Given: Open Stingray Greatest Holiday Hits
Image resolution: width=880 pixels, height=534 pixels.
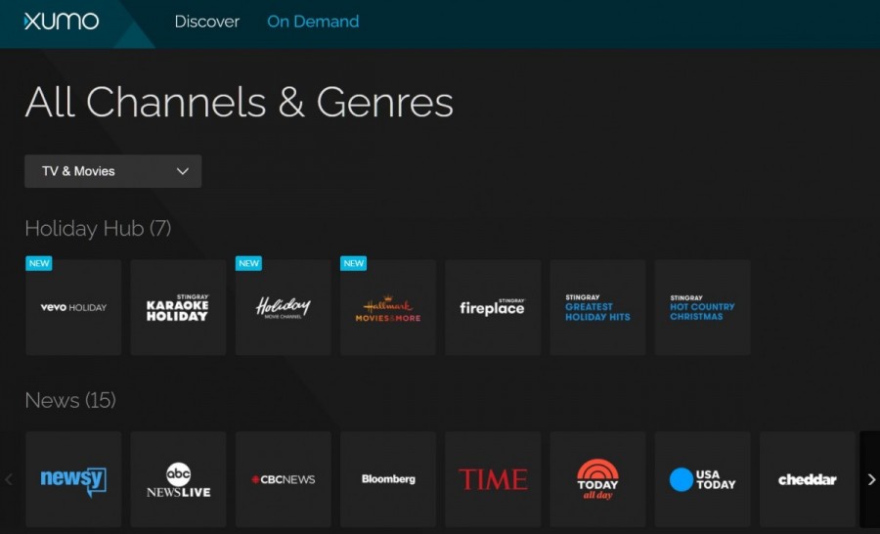Looking at the screenshot, I should [597, 307].
